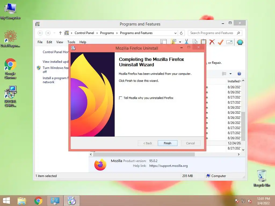Refresh the Programs and Features list

coord(181,33)
